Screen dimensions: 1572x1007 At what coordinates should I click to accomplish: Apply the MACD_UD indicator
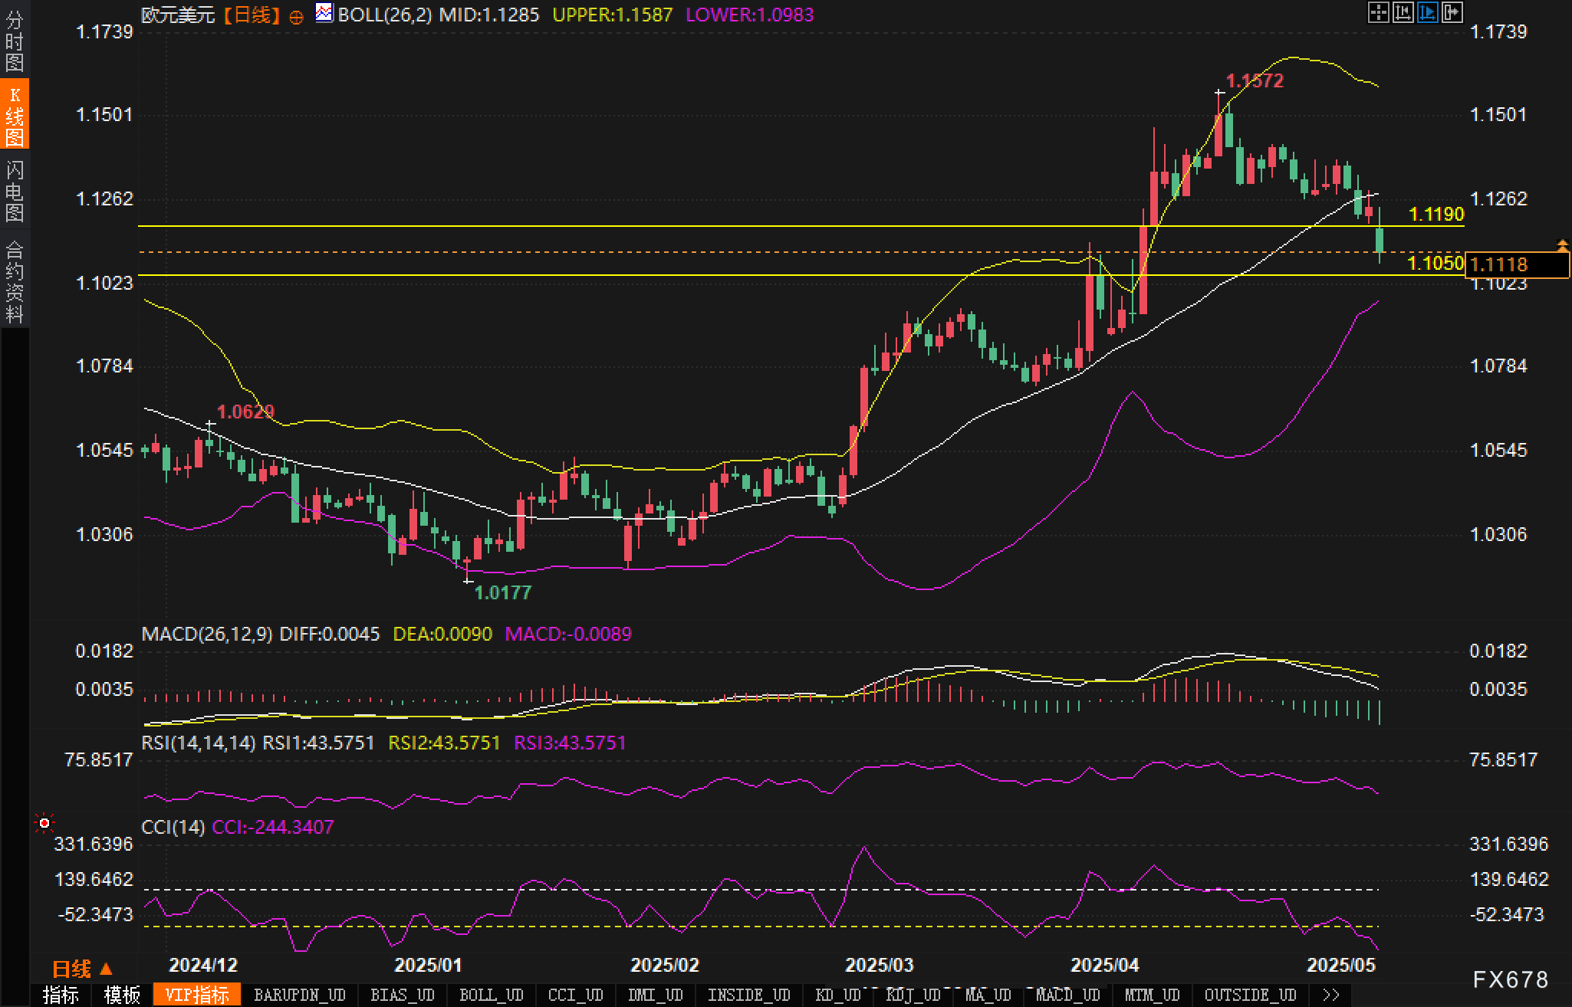point(1068,995)
